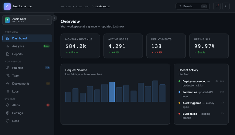Click the first bar in Request Volume chart

[x=68, y=97]
